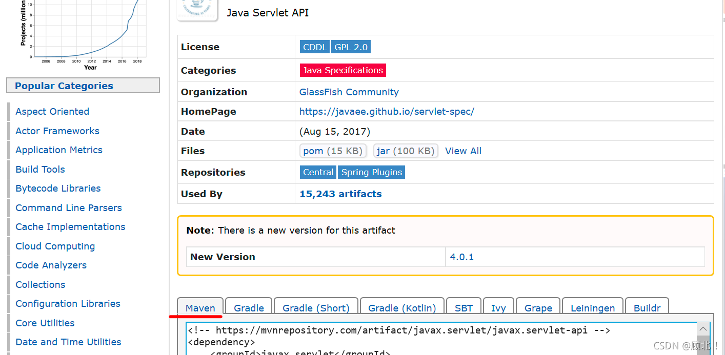Click the Used By row label
Image resolution: width=725 pixels, height=355 pixels.
pyautogui.click(x=202, y=194)
